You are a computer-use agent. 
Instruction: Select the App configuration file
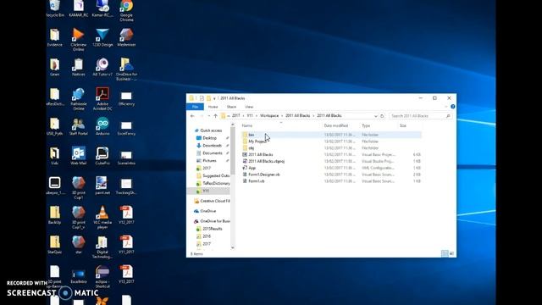(252, 168)
